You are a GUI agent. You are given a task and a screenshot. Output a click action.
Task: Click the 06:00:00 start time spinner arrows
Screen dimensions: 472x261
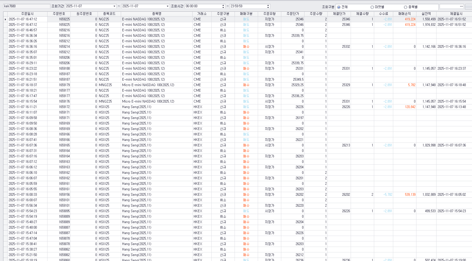coord(223,6)
